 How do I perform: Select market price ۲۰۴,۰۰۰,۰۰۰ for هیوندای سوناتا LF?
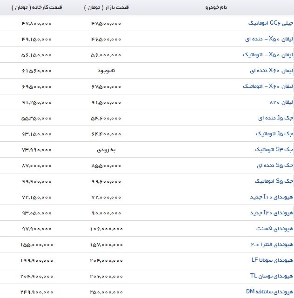(107, 260)
